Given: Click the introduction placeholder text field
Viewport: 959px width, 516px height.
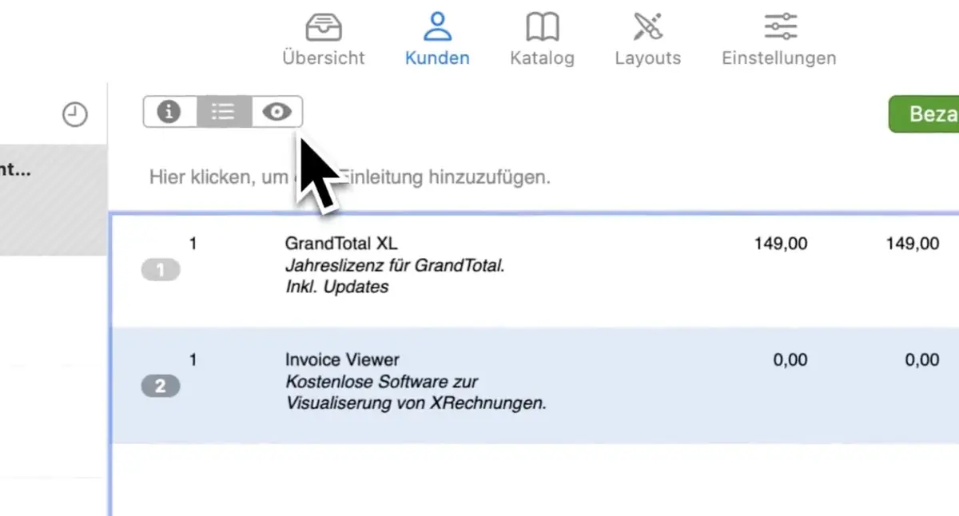Looking at the screenshot, I should point(350,177).
